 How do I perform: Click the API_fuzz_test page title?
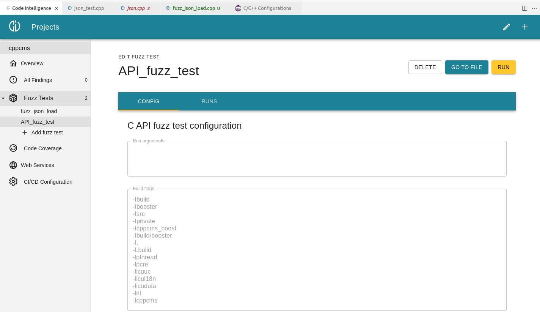[x=159, y=71]
